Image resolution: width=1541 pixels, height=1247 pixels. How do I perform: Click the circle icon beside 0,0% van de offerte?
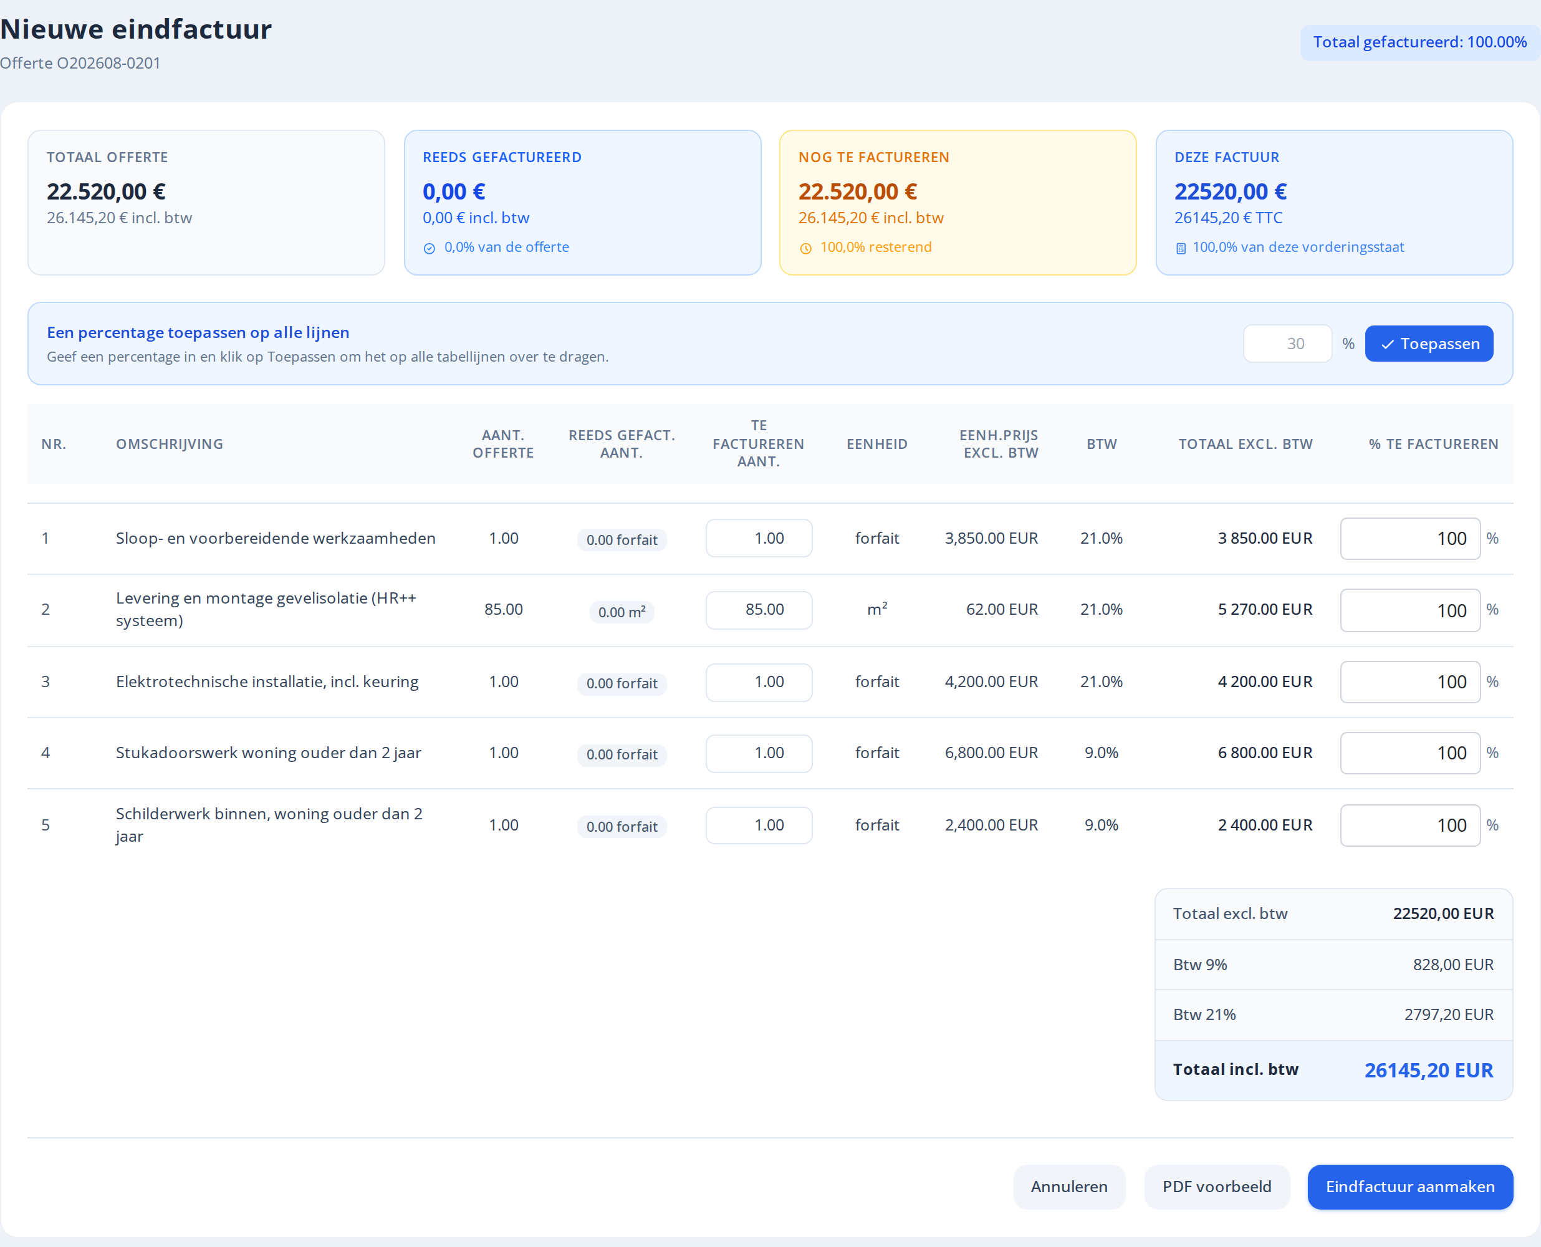click(430, 249)
